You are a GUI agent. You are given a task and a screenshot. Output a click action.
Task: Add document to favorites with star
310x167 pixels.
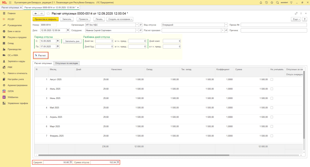[48, 13]
